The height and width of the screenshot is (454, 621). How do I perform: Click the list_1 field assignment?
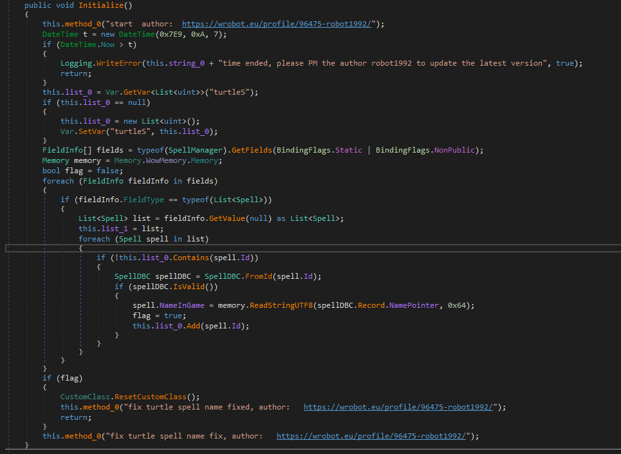[x=115, y=229]
